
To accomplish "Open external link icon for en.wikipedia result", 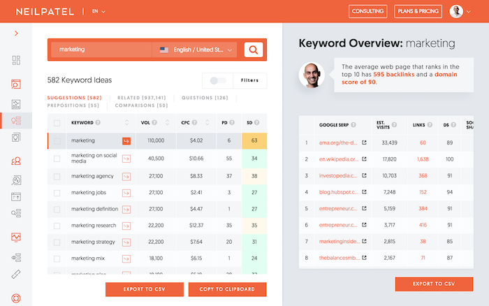I will 364,159.
